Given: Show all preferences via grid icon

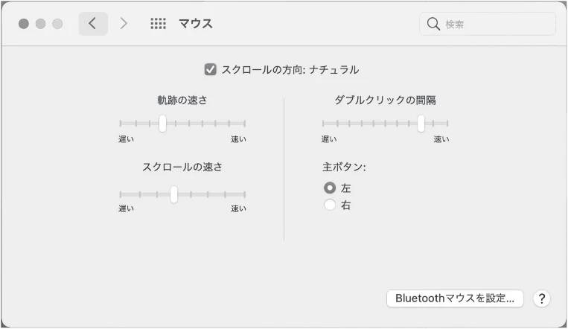Looking at the screenshot, I should coord(158,24).
